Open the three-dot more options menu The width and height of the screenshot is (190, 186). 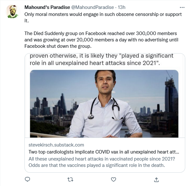[182, 8]
